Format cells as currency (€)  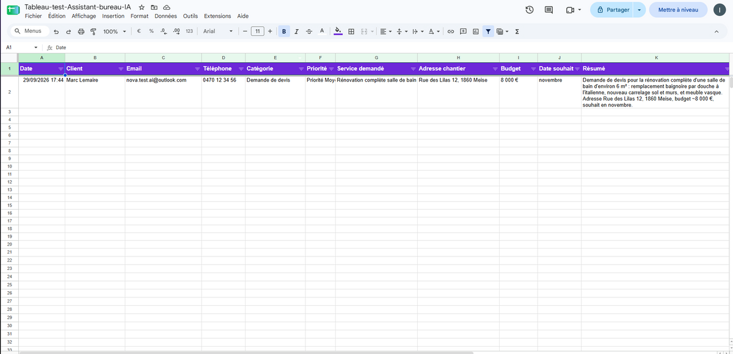click(x=139, y=31)
